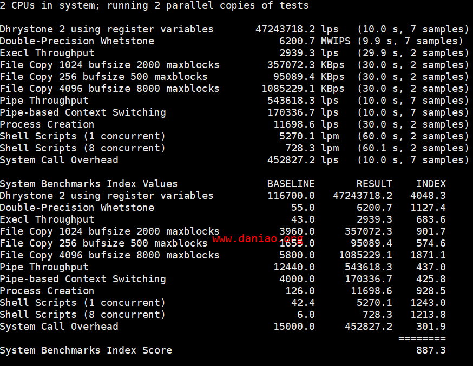Click the 357072.3 KBps file copy value
The image size is (473, 366).
point(306,65)
